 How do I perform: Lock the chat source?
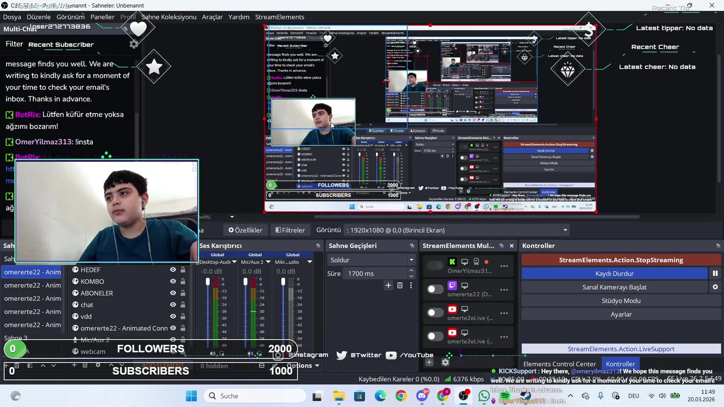point(183,305)
